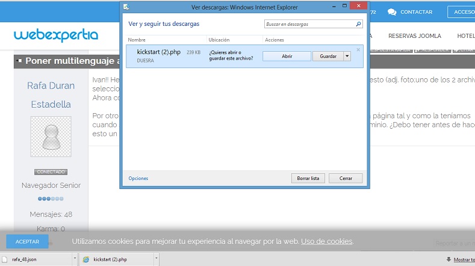
Task: Click the user avatar thumbnail
Action: pos(51,137)
